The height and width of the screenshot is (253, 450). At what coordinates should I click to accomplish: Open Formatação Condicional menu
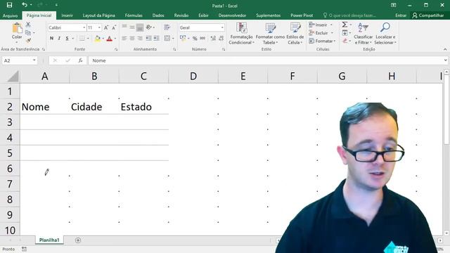241,34
